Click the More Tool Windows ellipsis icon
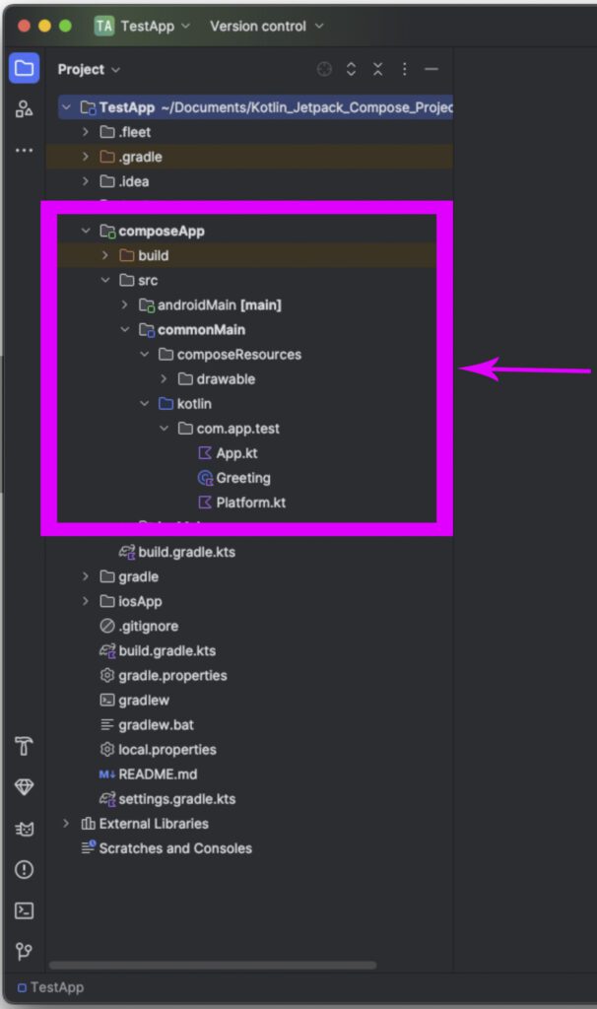Image resolution: width=597 pixels, height=1009 pixels. tap(24, 150)
